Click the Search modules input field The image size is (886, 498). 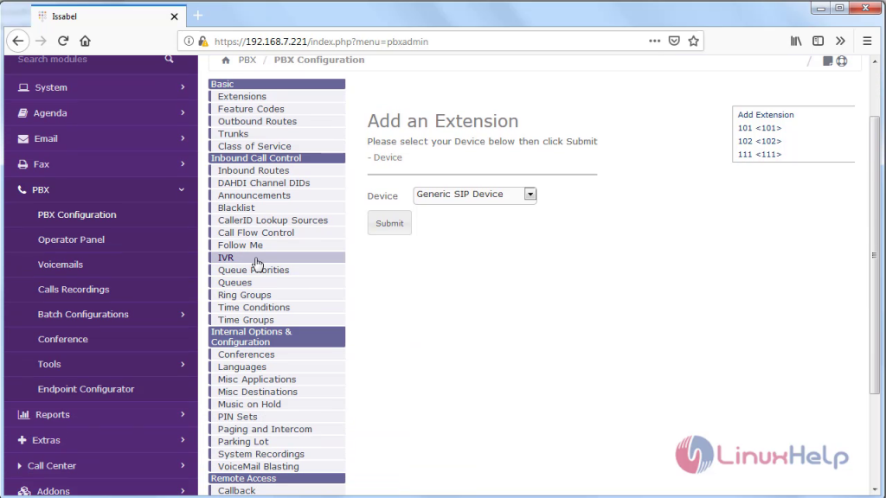87,59
